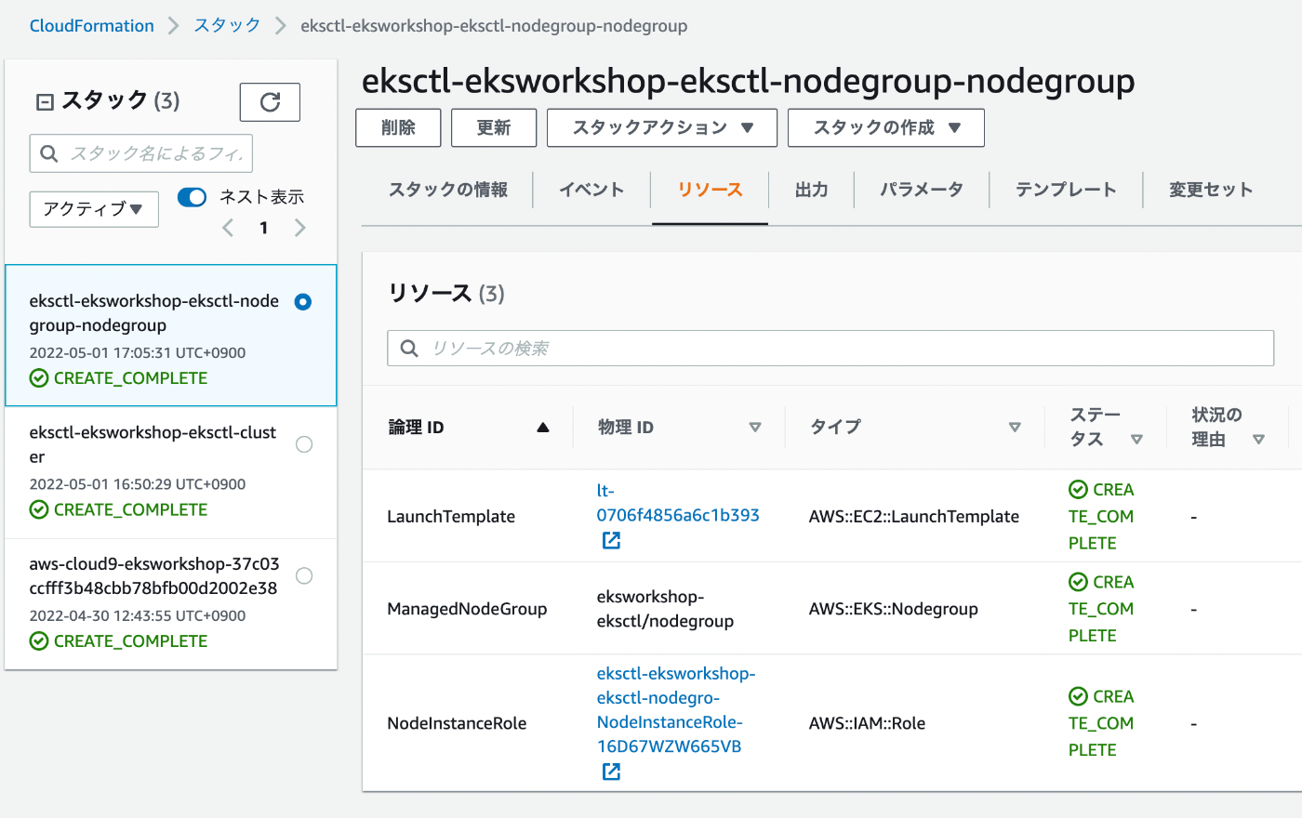Click page number 1 in stack pagination
The width and height of the screenshot is (1302, 818).
[264, 228]
